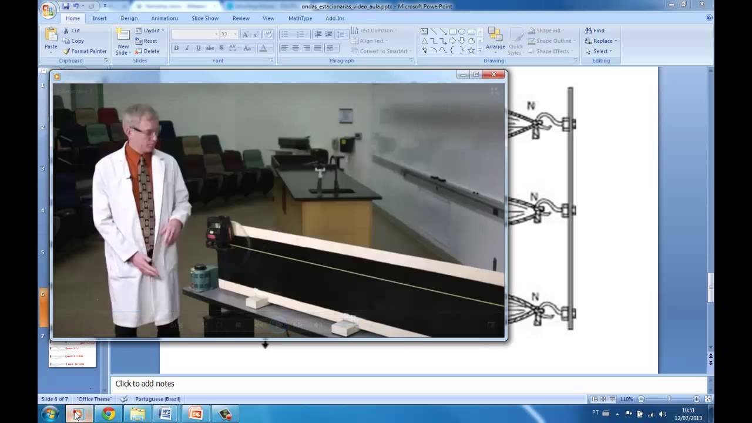The height and width of the screenshot is (423, 752).
Task: Open the Design ribbon tab
Action: point(129,18)
